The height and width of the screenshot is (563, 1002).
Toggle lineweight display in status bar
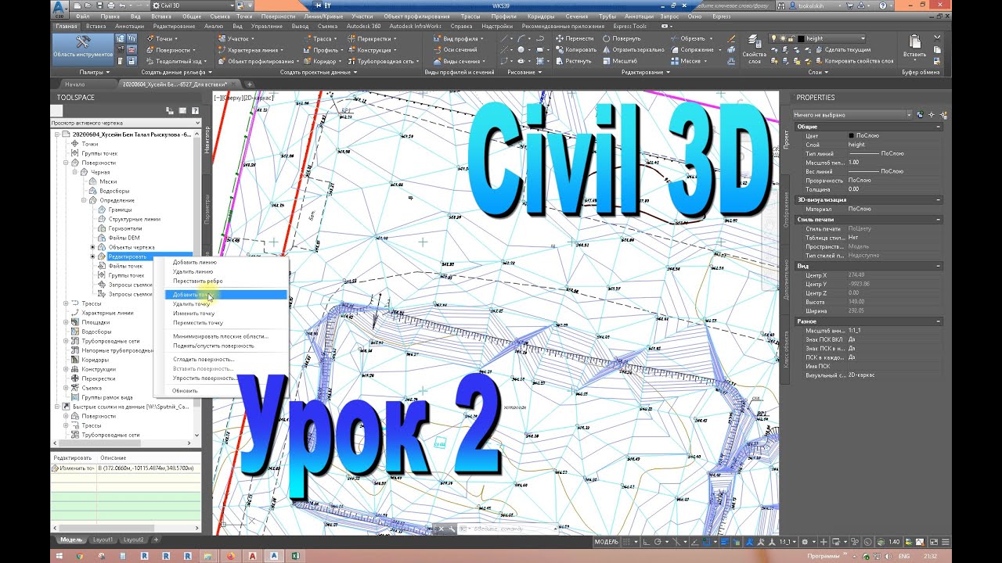pos(725,541)
